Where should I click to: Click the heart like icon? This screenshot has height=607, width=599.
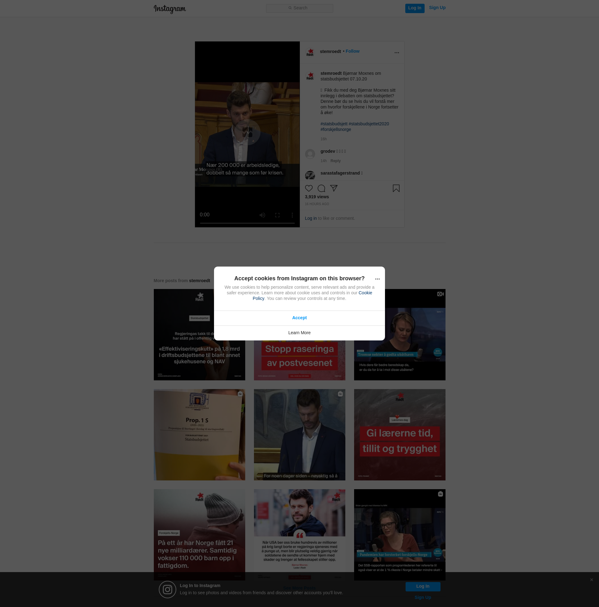(x=309, y=188)
